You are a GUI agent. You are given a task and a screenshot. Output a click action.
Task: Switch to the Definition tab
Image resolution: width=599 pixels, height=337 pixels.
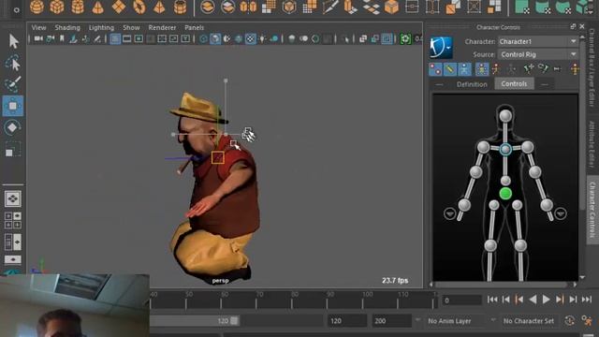click(472, 84)
